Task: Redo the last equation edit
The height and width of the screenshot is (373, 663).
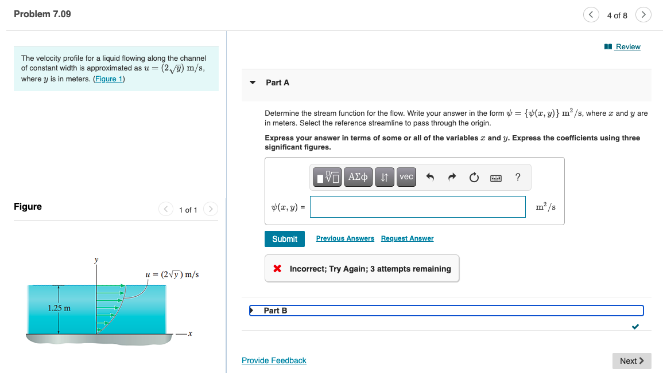Action: coord(452,177)
